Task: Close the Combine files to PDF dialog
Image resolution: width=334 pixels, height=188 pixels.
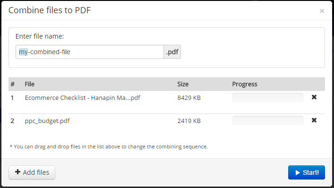Action: click(x=322, y=11)
